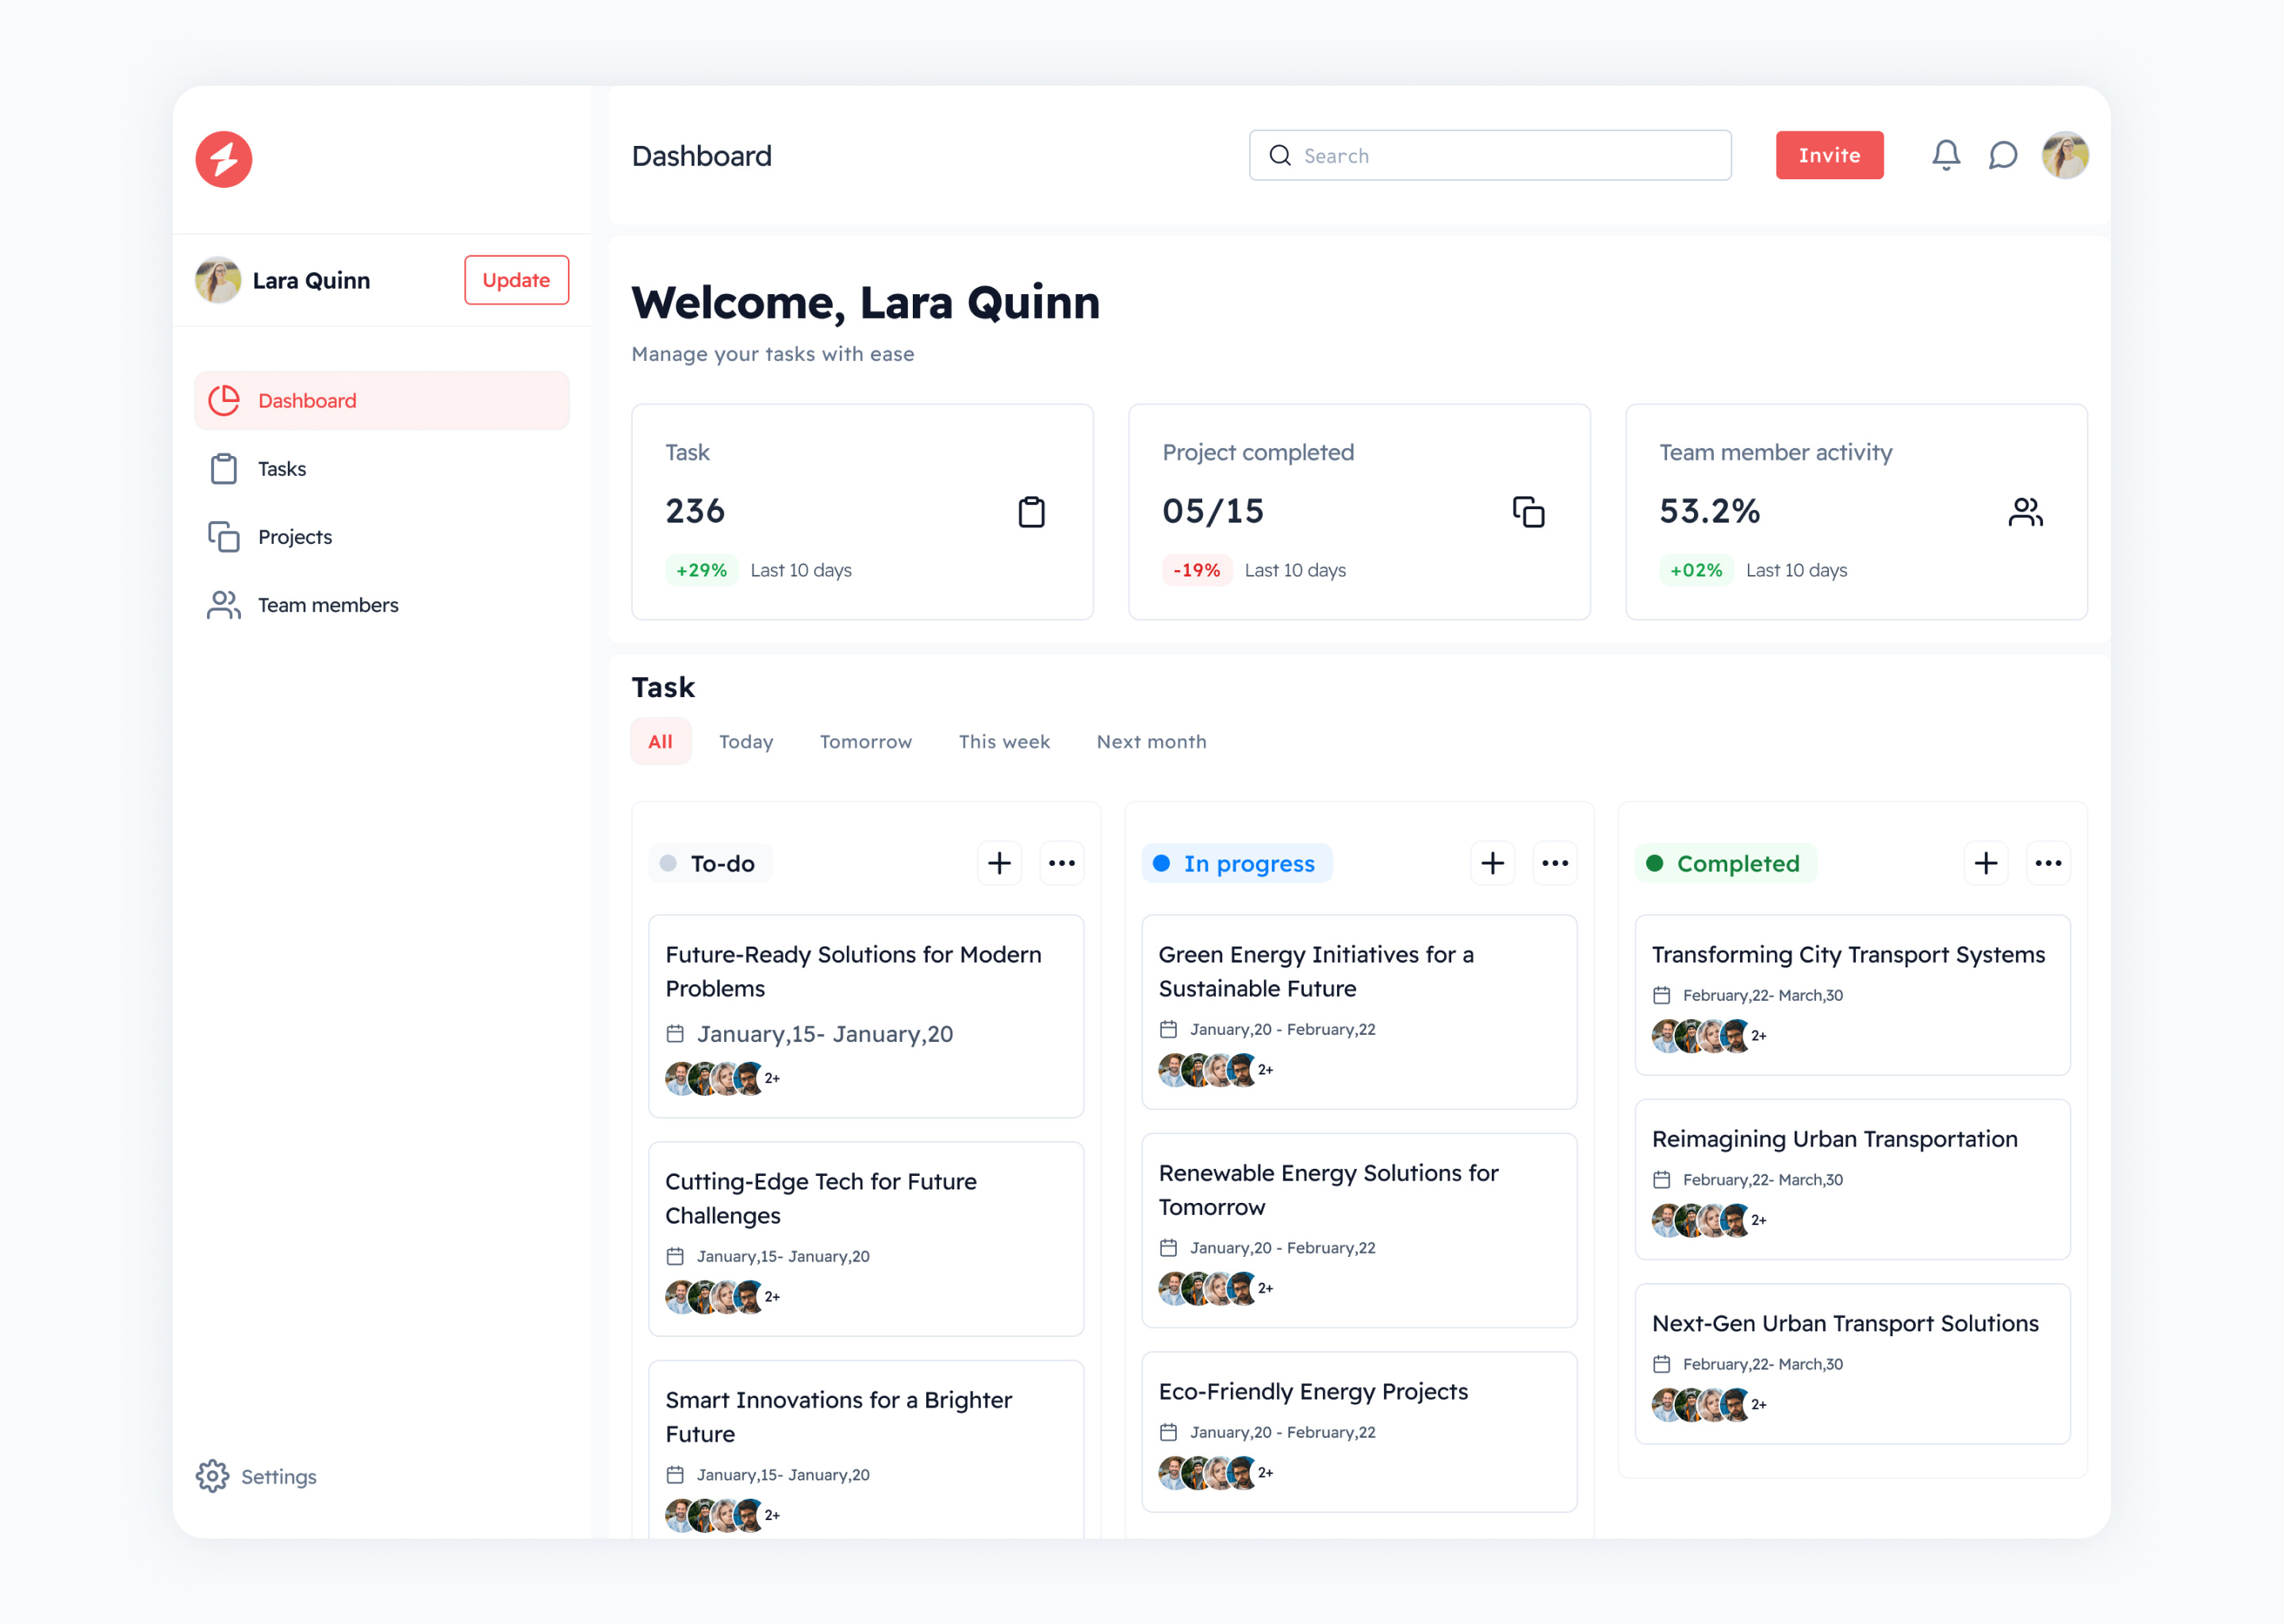Add a task to the In progress column
Screen dimensions: 2284x1624
1492,862
